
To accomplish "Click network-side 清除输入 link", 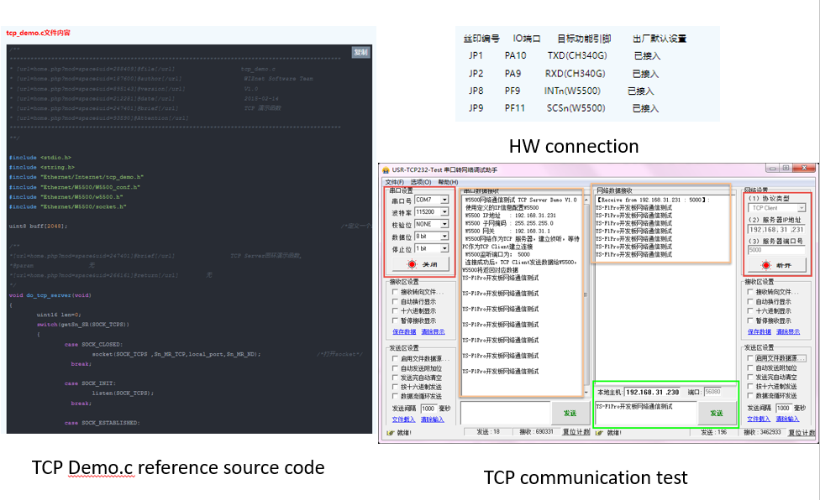I will coord(787,419).
